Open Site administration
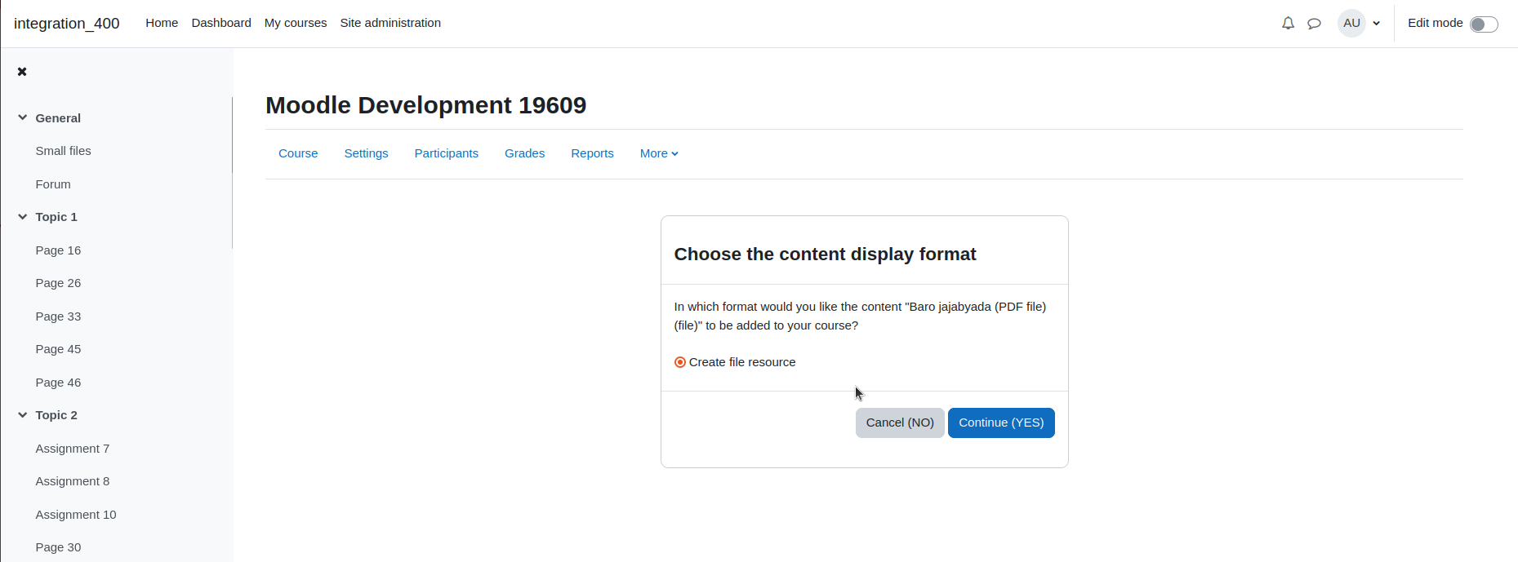 (x=390, y=23)
